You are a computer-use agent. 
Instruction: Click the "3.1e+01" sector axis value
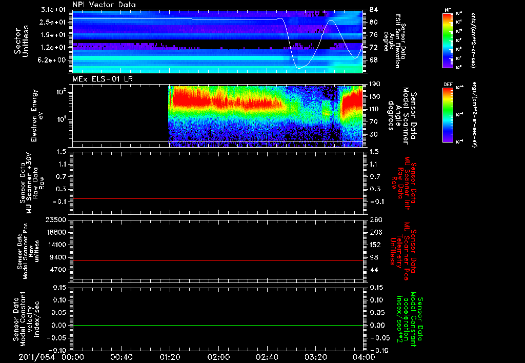pyautogui.click(x=53, y=10)
